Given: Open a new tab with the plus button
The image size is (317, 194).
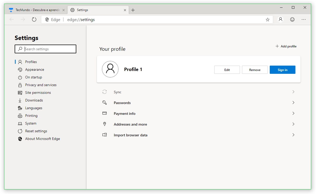Looking at the screenshot, I should pyautogui.click(x=133, y=10).
